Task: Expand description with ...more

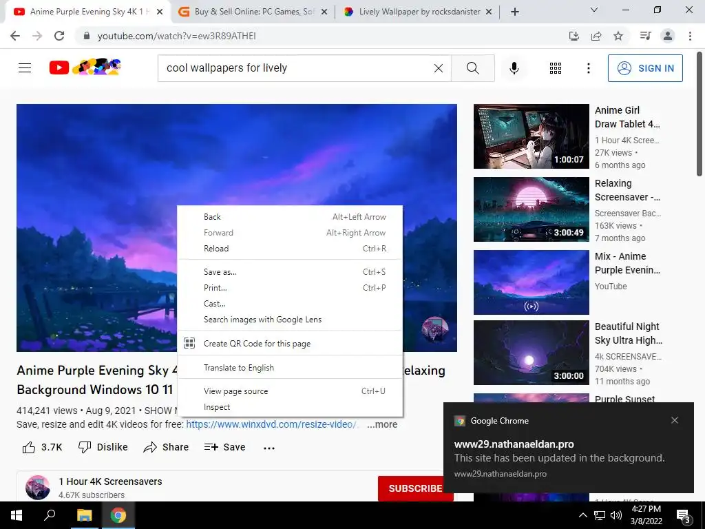Action: [x=381, y=424]
